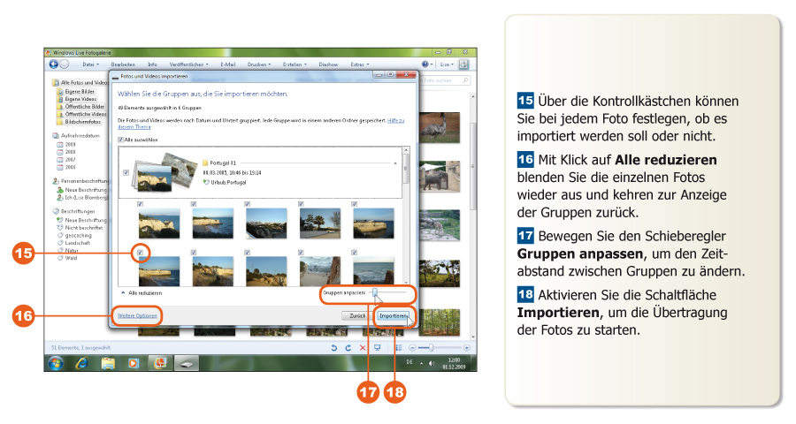Click the Windows Start orb
Viewport: 796px width, 424px height.
(x=56, y=363)
